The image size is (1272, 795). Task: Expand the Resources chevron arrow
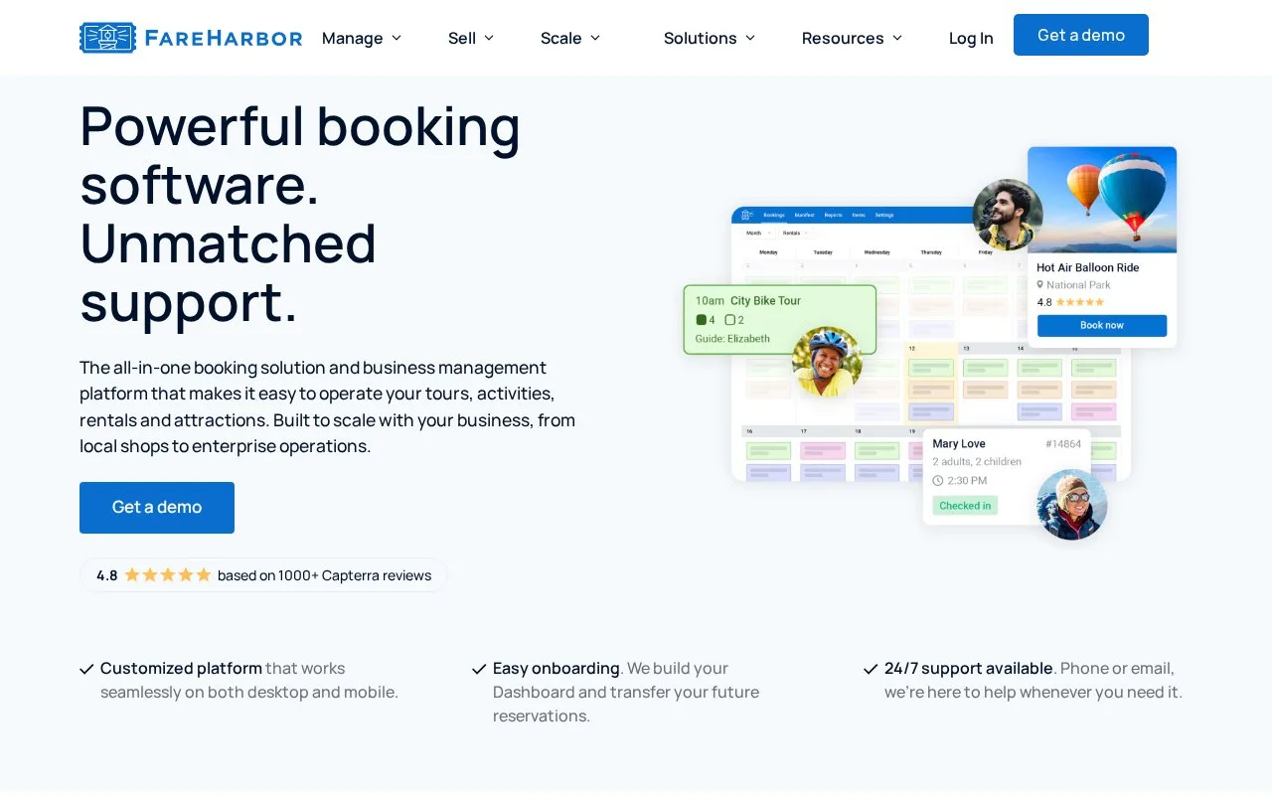[x=897, y=38]
